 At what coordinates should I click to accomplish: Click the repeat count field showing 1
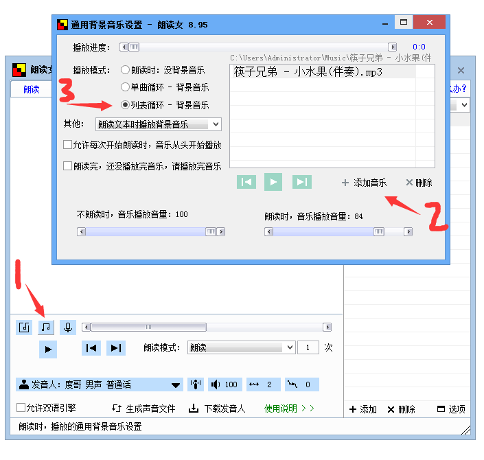click(x=308, y=347)
